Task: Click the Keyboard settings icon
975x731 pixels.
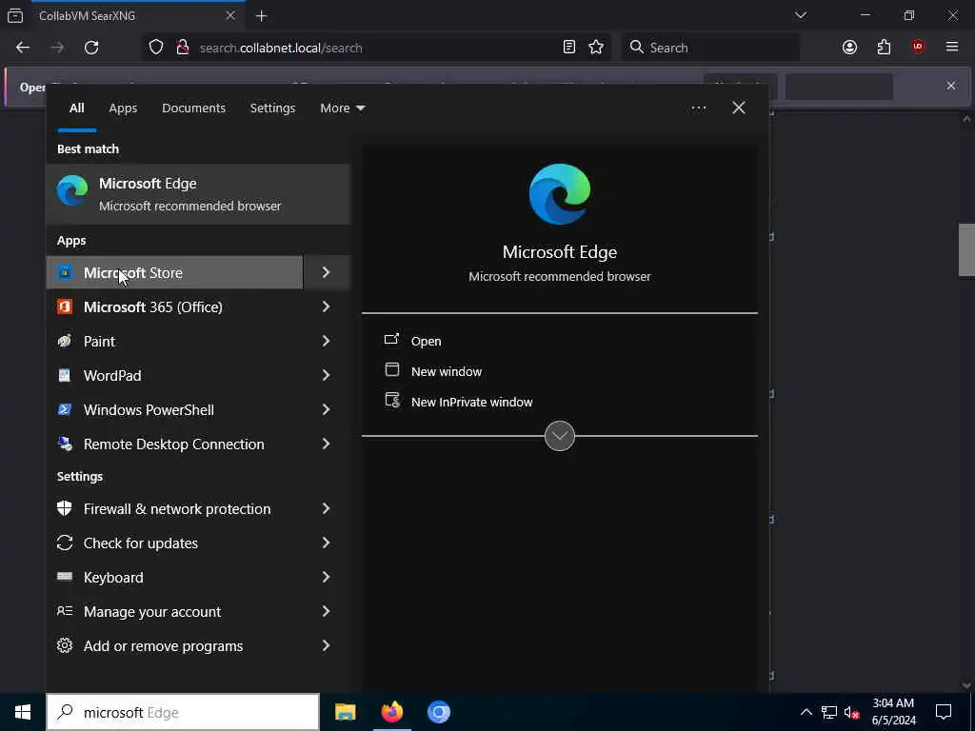Action: 65,577
